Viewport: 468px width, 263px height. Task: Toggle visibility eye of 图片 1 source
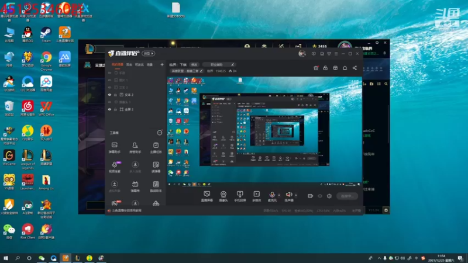109,80
